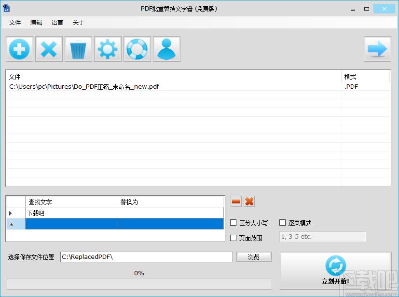Click the empty 替换为 cell beside 下载吧

click(x=170, y=213)
